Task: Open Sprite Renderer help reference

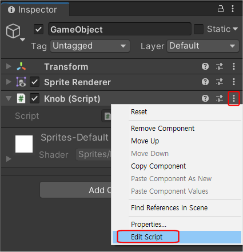Action: 205,82
